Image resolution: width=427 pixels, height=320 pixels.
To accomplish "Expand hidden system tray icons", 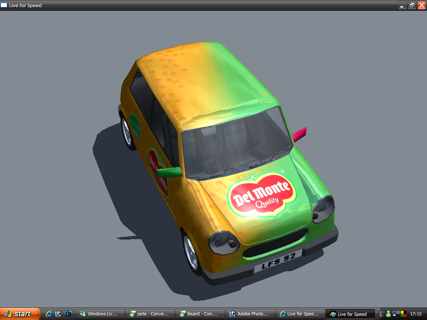I will point(381,314).
